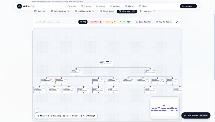Select the Scrum Events node
215x122 pixels.
(150, 90)
